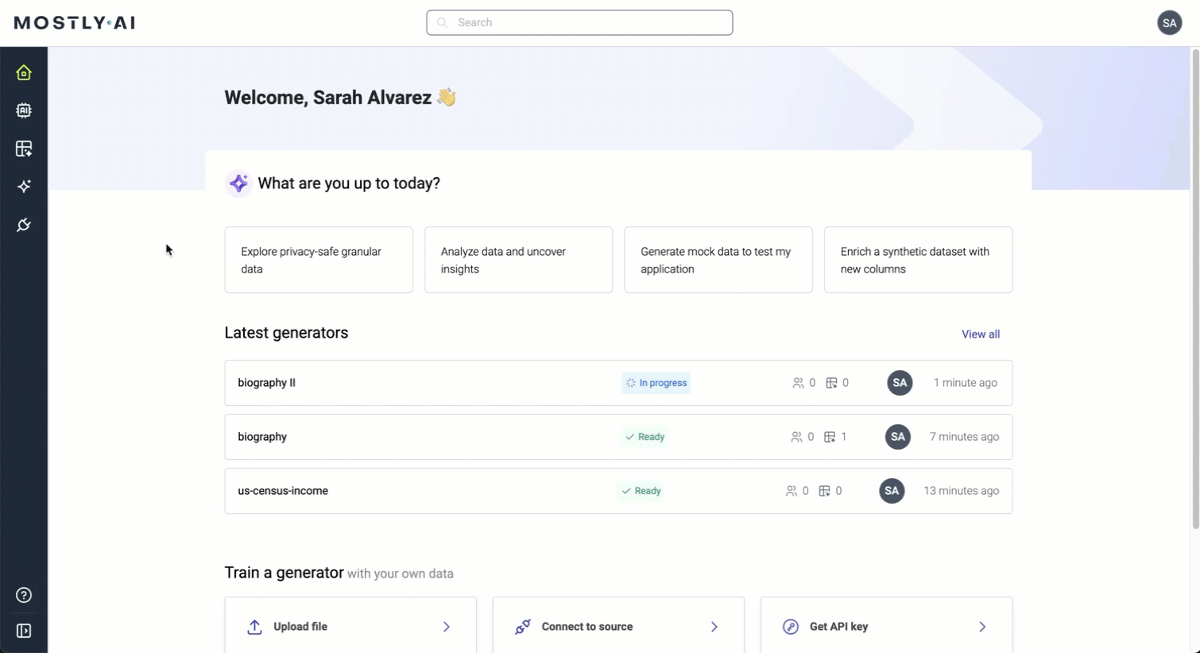This screenshot has height=653, width=1200.
Task: Click the In progress status badge
Action: click(x=656, y=382)
